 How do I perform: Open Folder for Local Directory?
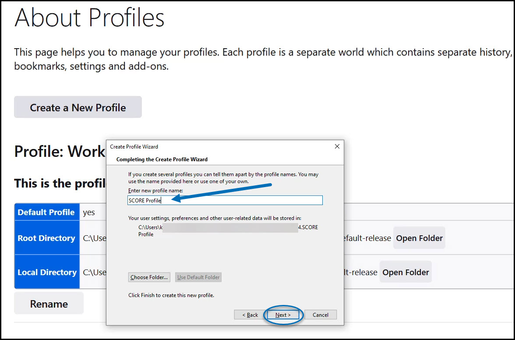click(406, 272)
